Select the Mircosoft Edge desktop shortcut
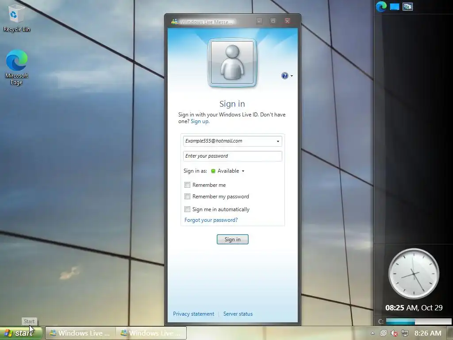453x340 pixels. 16,68
